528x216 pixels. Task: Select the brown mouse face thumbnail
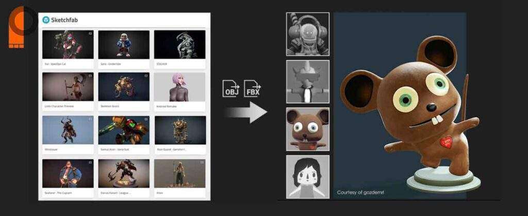[308, 129]
